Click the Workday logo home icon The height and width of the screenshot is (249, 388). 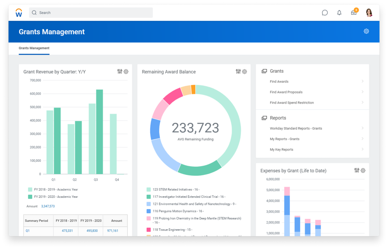[19, 13]
